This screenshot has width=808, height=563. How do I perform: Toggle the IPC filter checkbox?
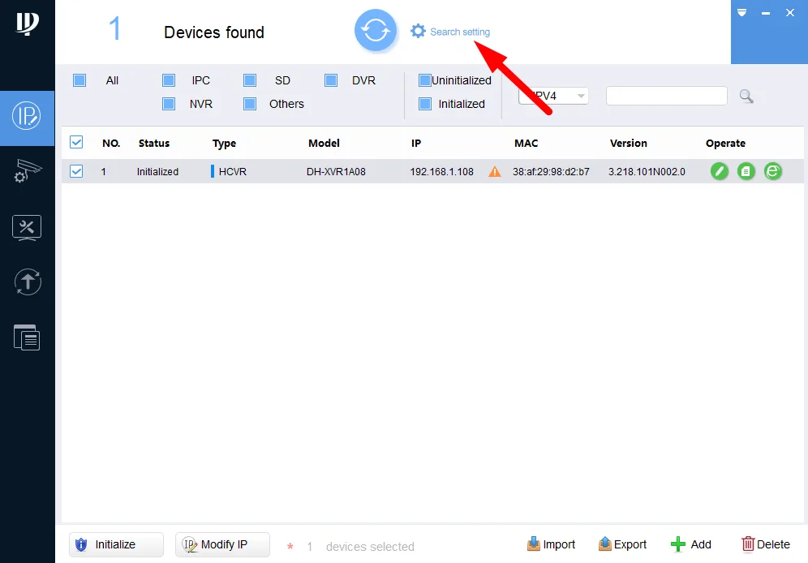coord(169,80)
